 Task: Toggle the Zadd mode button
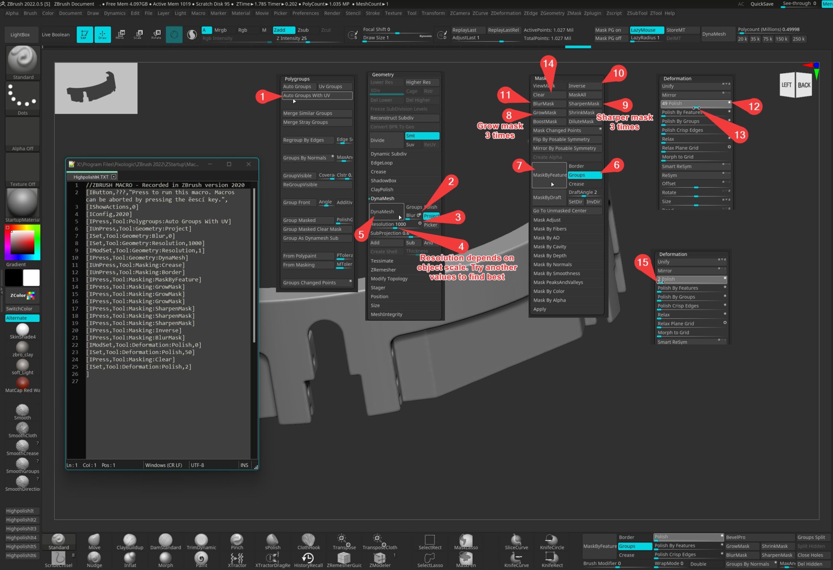[283, 30]
